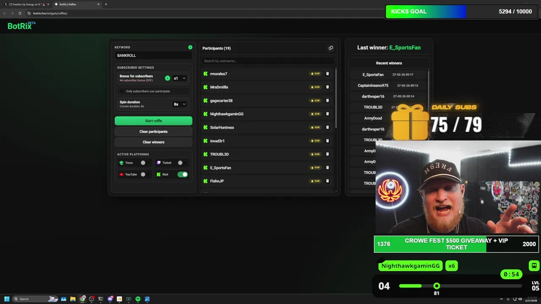
Task: Copy participants list icon
Action: [x=331, y=48]
